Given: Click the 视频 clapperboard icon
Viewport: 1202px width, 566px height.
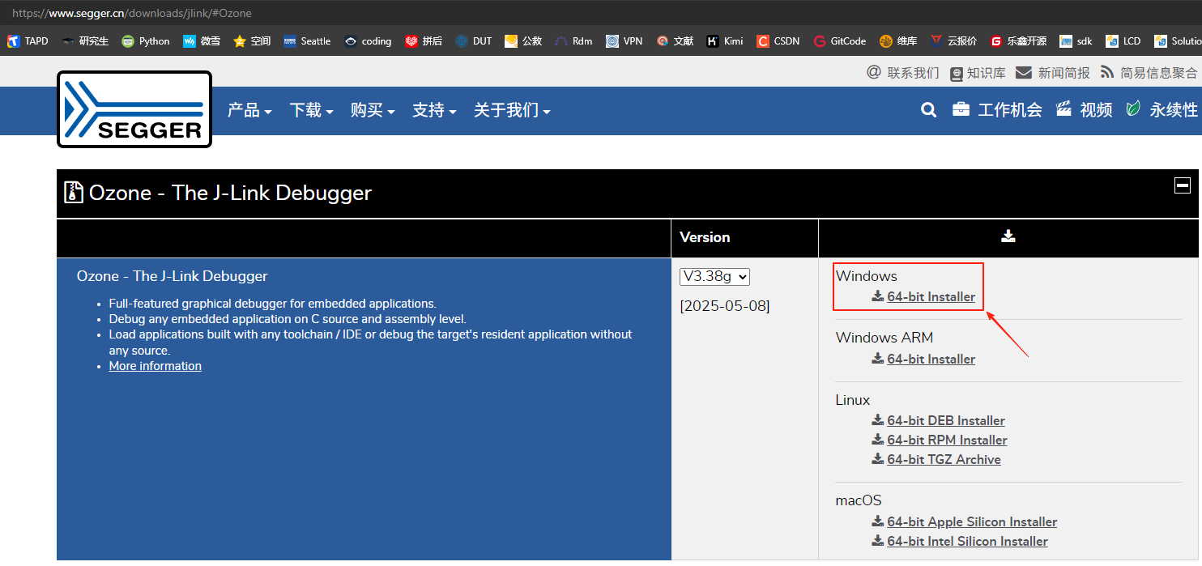Looking at the screenshot, I should (1064, 109).
